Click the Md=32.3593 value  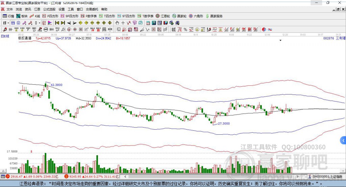[83, 38]
